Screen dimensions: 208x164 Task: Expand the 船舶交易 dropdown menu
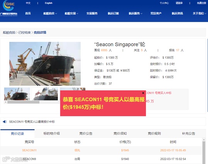[71, 14]
